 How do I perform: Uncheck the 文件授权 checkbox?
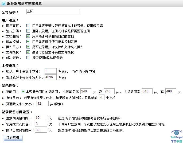28,52
